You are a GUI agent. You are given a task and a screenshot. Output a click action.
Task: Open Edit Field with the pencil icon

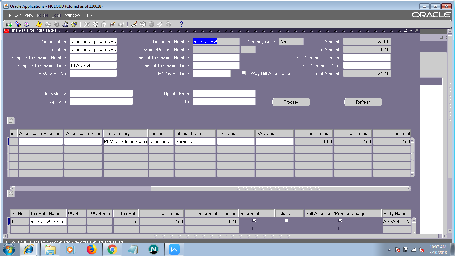click(x=134, y=24)
